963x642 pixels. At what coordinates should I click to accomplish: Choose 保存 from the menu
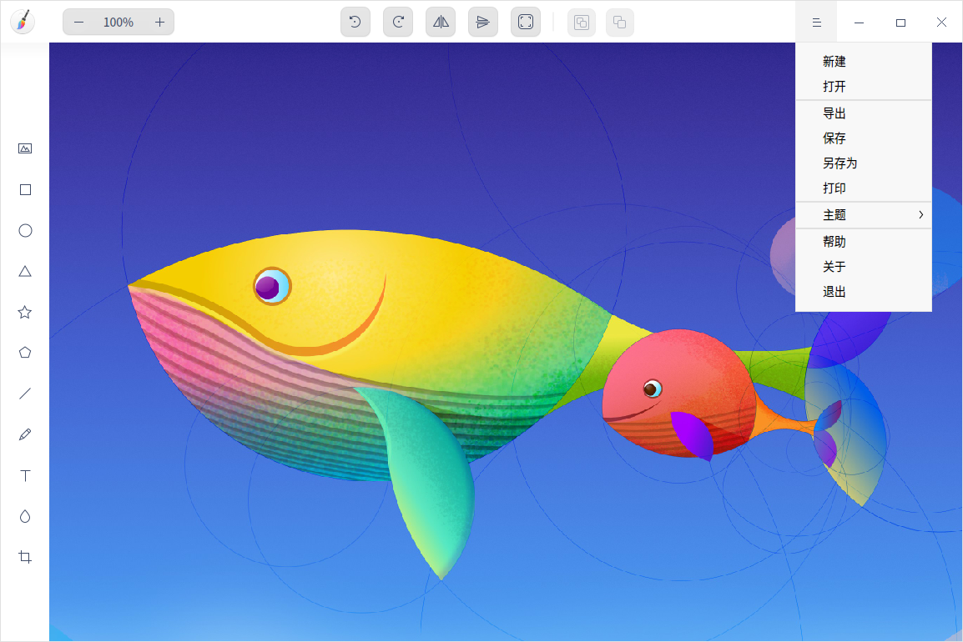pyautogui.click(x=864, y=138)
